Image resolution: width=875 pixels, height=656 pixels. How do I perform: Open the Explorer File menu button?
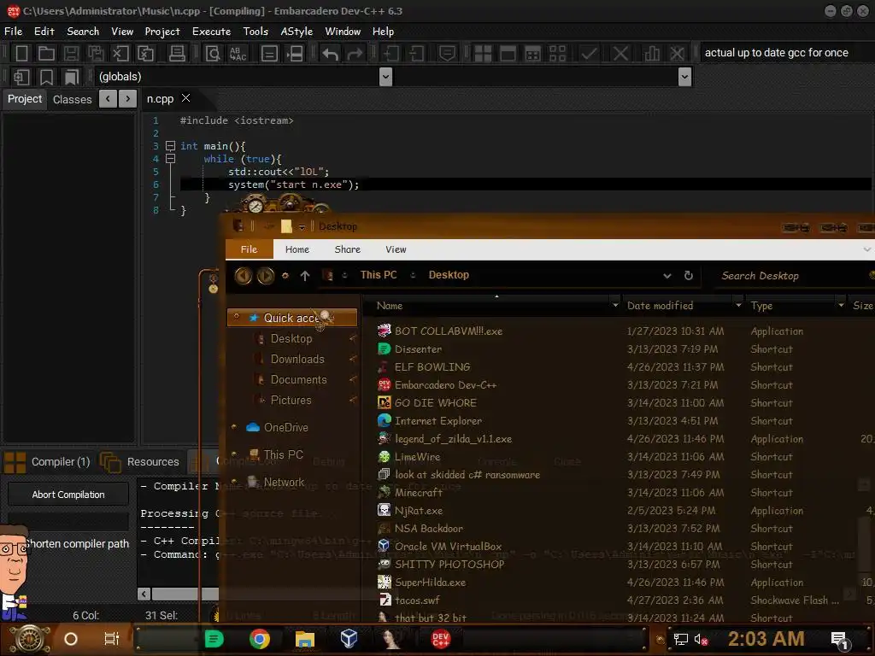(x=249, y=249)
